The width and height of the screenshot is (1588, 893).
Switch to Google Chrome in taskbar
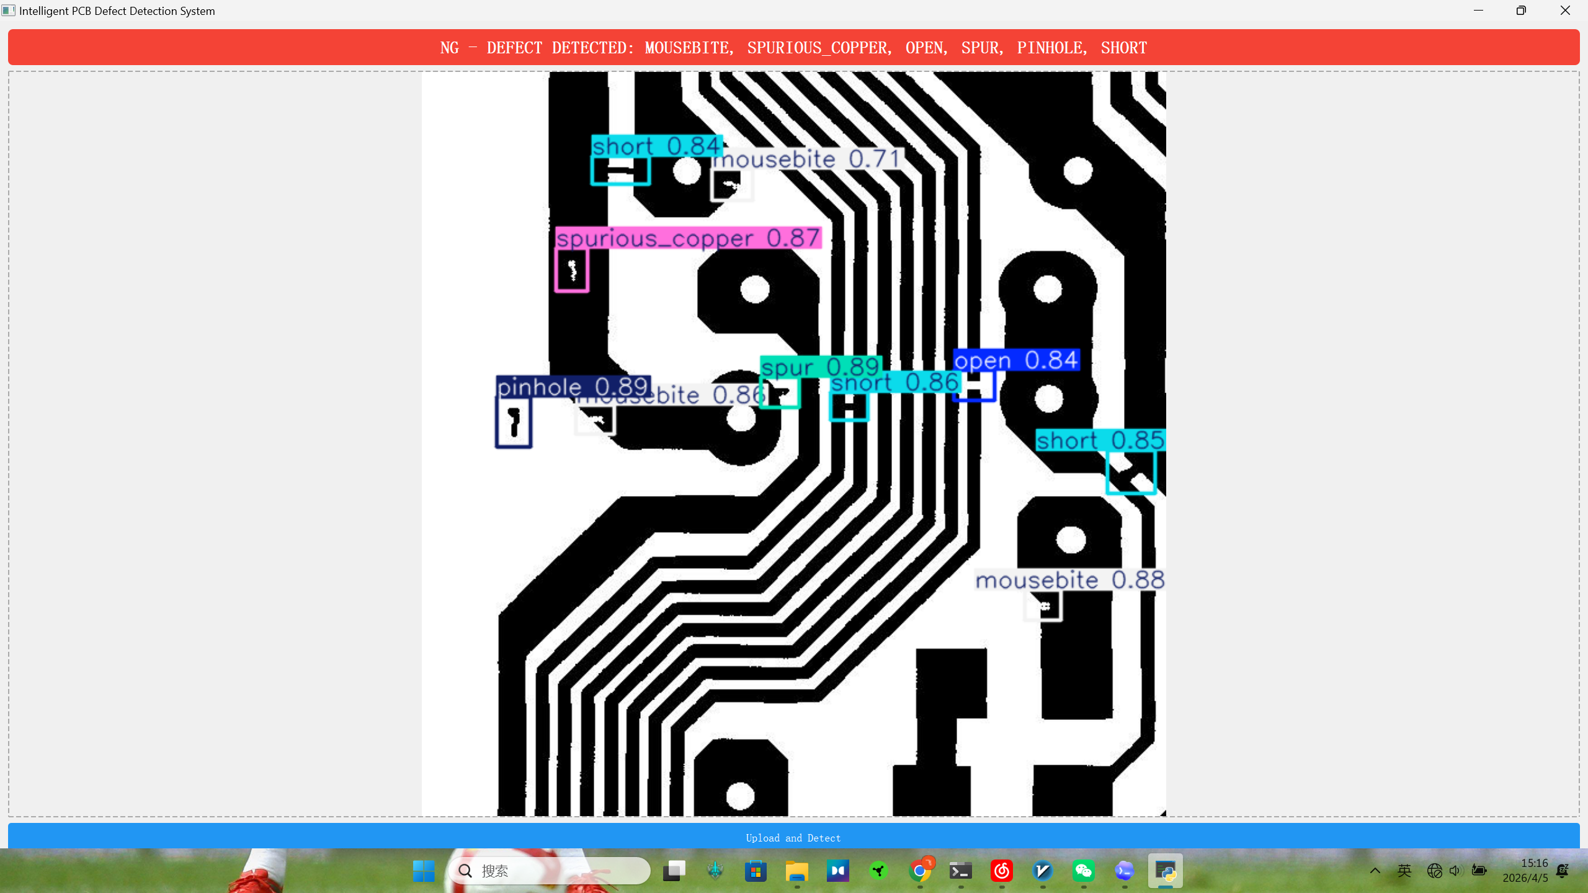[919, 871]
